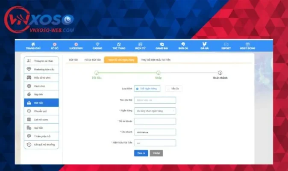Switch to the Rút Tiền tab
This screenshot has height=171, width=288.
click(x=73, y=60)
